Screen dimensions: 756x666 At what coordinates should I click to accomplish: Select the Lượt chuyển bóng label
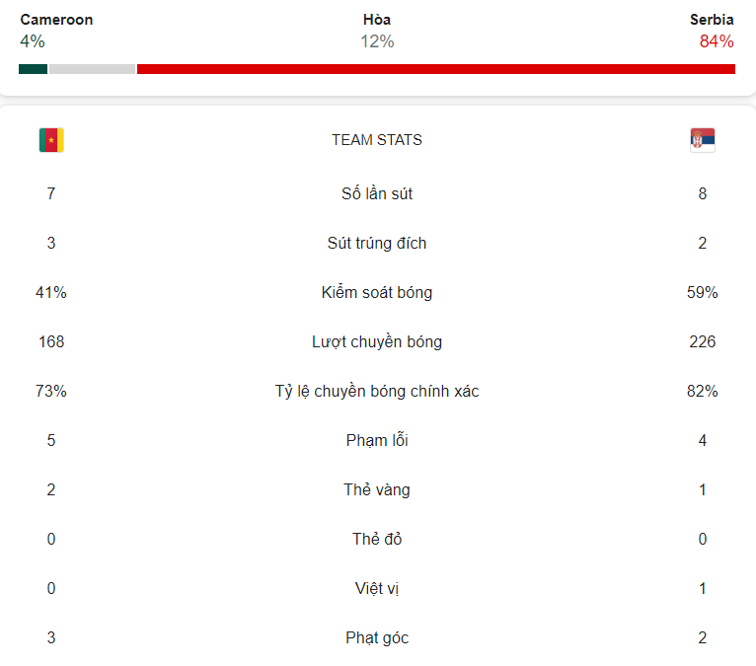377,341
